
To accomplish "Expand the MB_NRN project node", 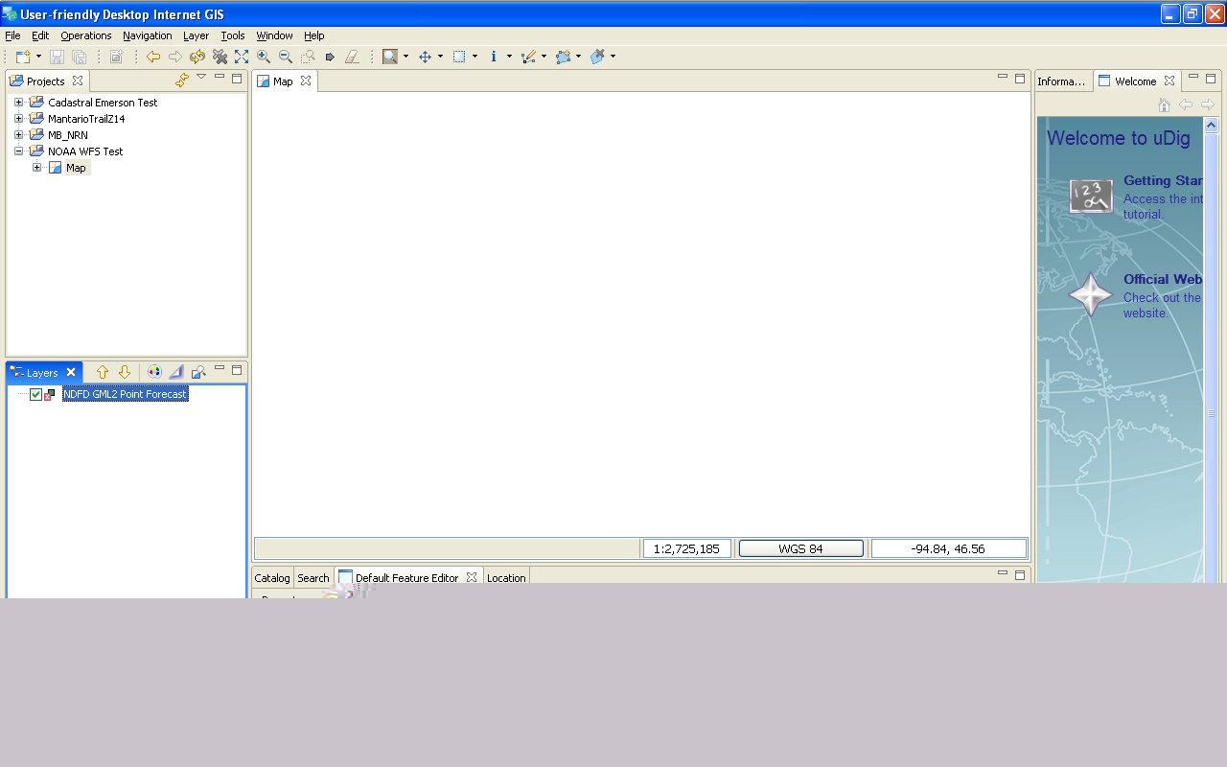I will [18, 135].
